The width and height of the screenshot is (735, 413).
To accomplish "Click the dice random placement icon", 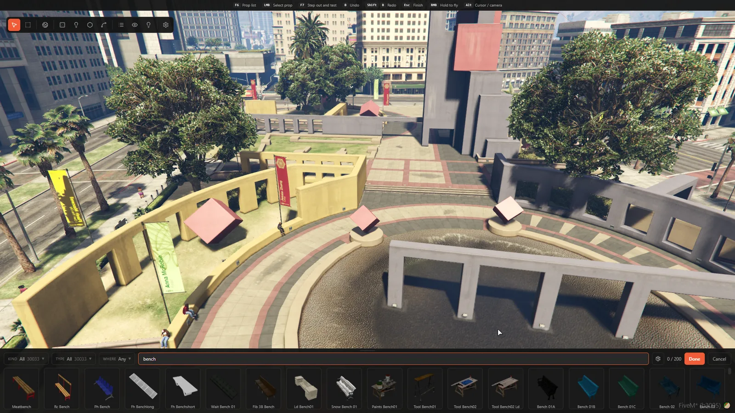I will pyautogui.click(x=62, y=25).
